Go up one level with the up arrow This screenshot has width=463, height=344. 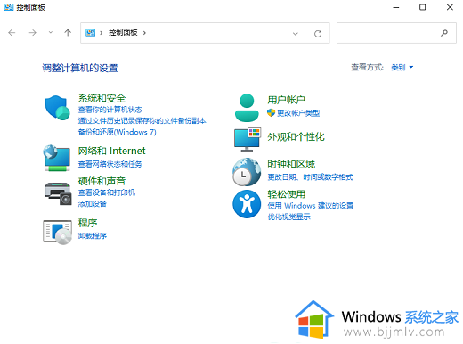click(68, 33)
